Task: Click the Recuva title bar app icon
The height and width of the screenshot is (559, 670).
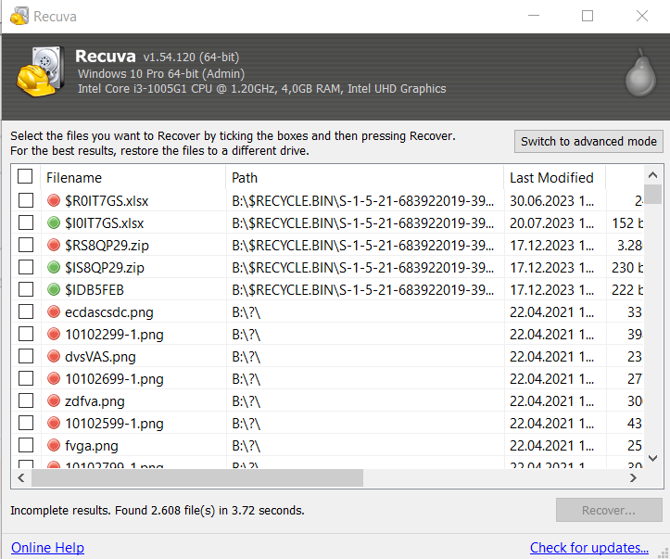Action: click(19, 17)
